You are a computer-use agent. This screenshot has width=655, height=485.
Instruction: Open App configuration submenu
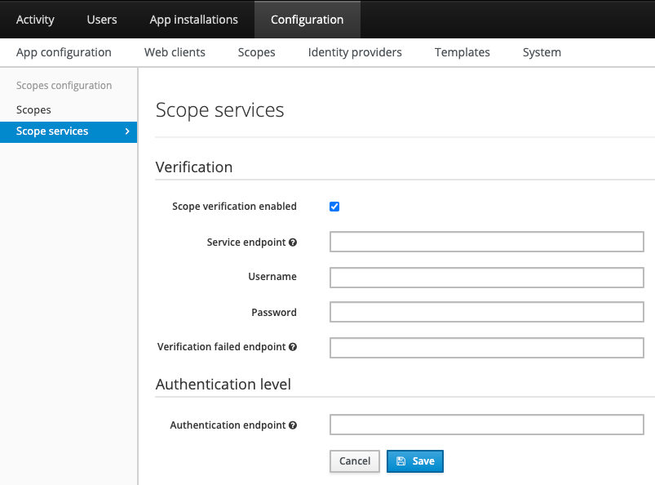pyautogui.click(x=64, y=52)
